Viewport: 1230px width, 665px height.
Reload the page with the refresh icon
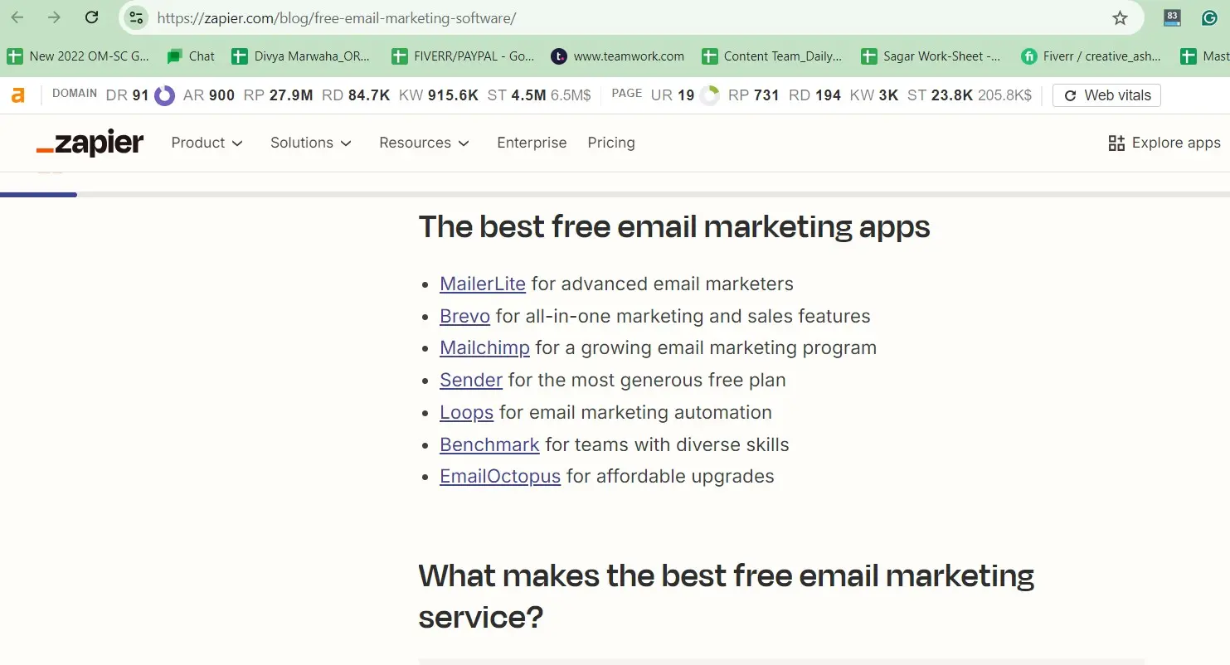pos(92,17)
